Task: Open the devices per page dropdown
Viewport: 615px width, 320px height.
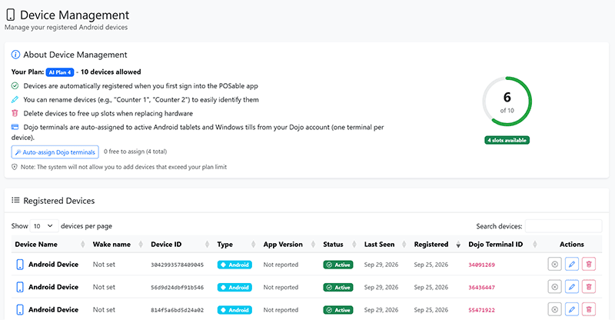Action: coord(44,225)
